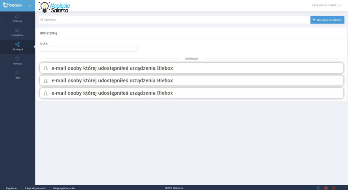348x190 pixels.
Task: Expand the Twój adres e-mail account dropdown
Action: (326, 5)
